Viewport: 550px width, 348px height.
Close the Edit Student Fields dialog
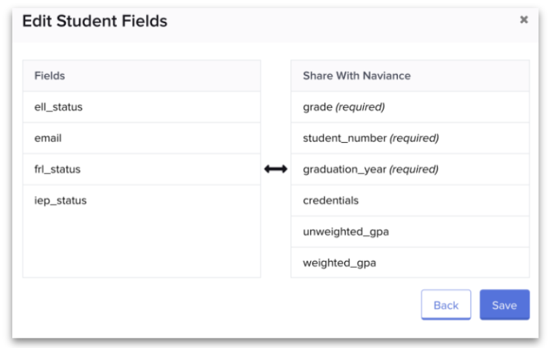tap(524, 20)
